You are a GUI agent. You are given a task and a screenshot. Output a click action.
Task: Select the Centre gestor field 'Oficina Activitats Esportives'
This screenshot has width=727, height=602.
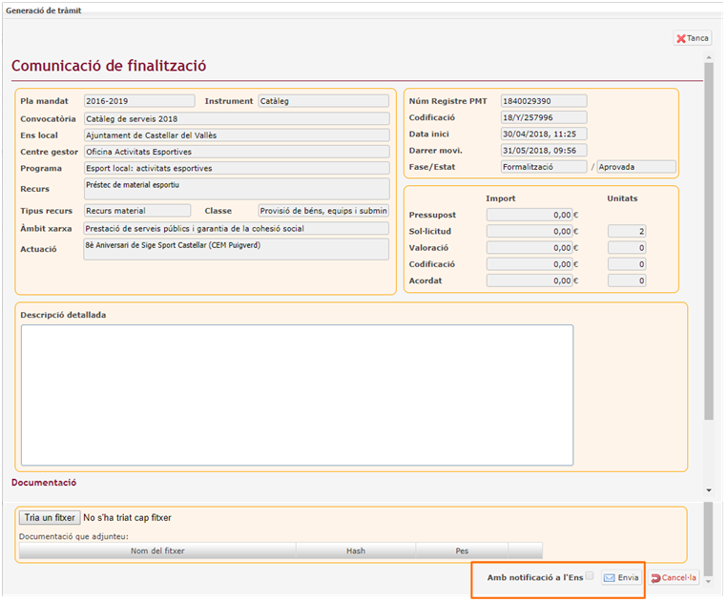point(237,152)
